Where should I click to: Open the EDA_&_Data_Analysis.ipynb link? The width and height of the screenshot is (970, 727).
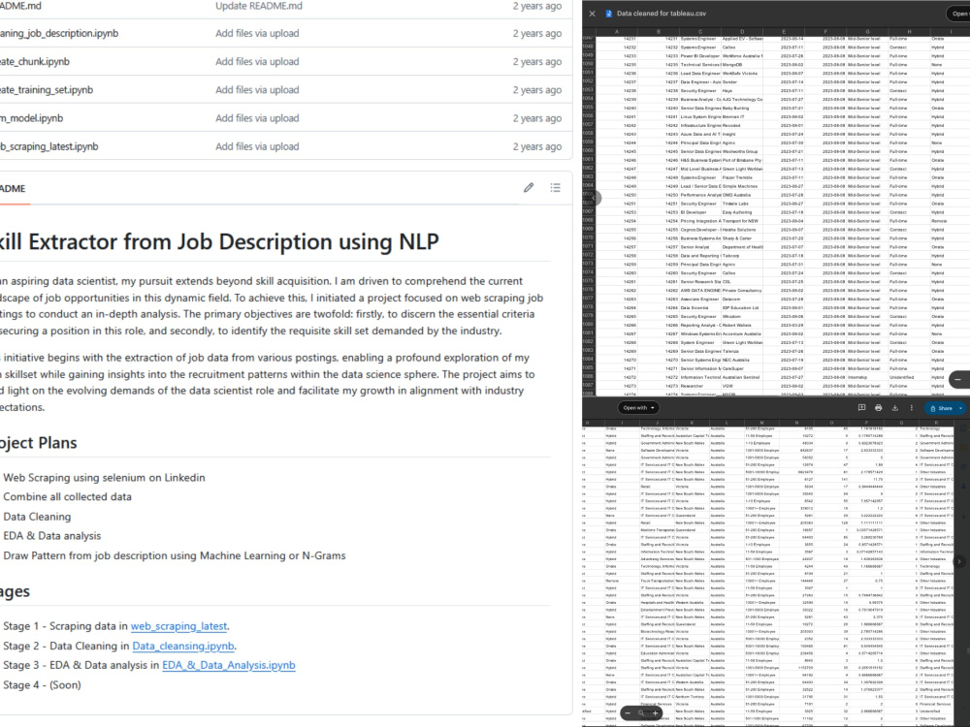click(x=228, y=665)
